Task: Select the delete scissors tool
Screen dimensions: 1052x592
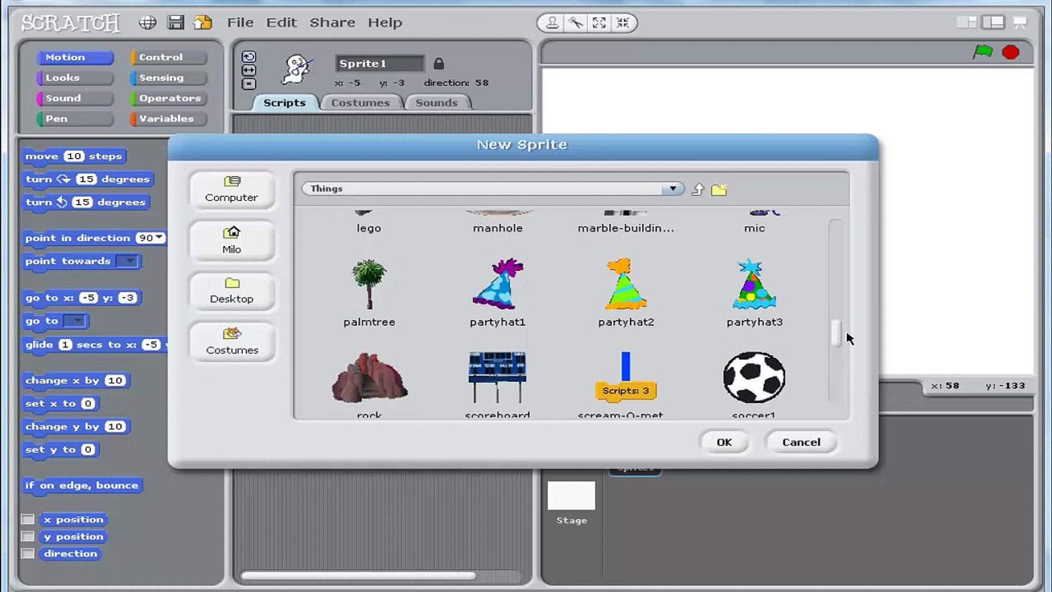Action: point(575,22)
